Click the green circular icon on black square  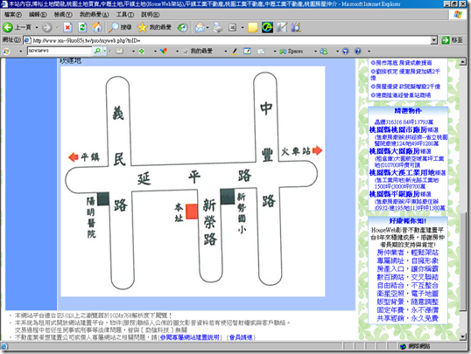[267, 27]
